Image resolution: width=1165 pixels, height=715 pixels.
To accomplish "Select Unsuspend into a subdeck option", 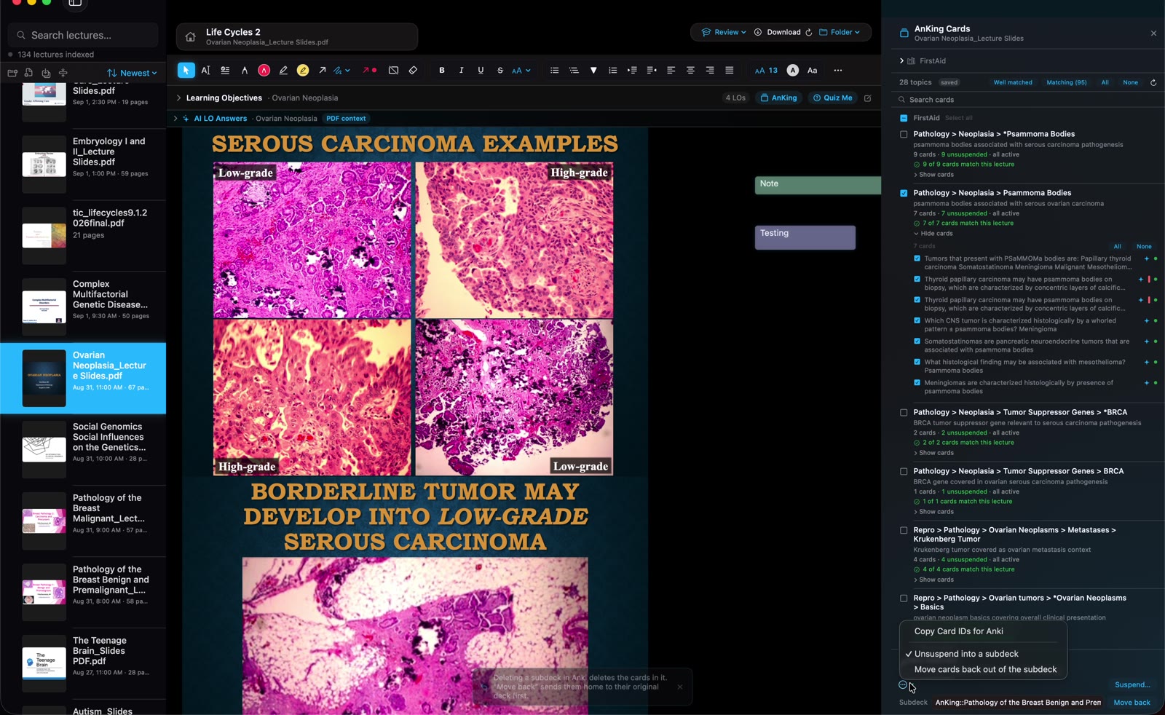I will point(966,654).
